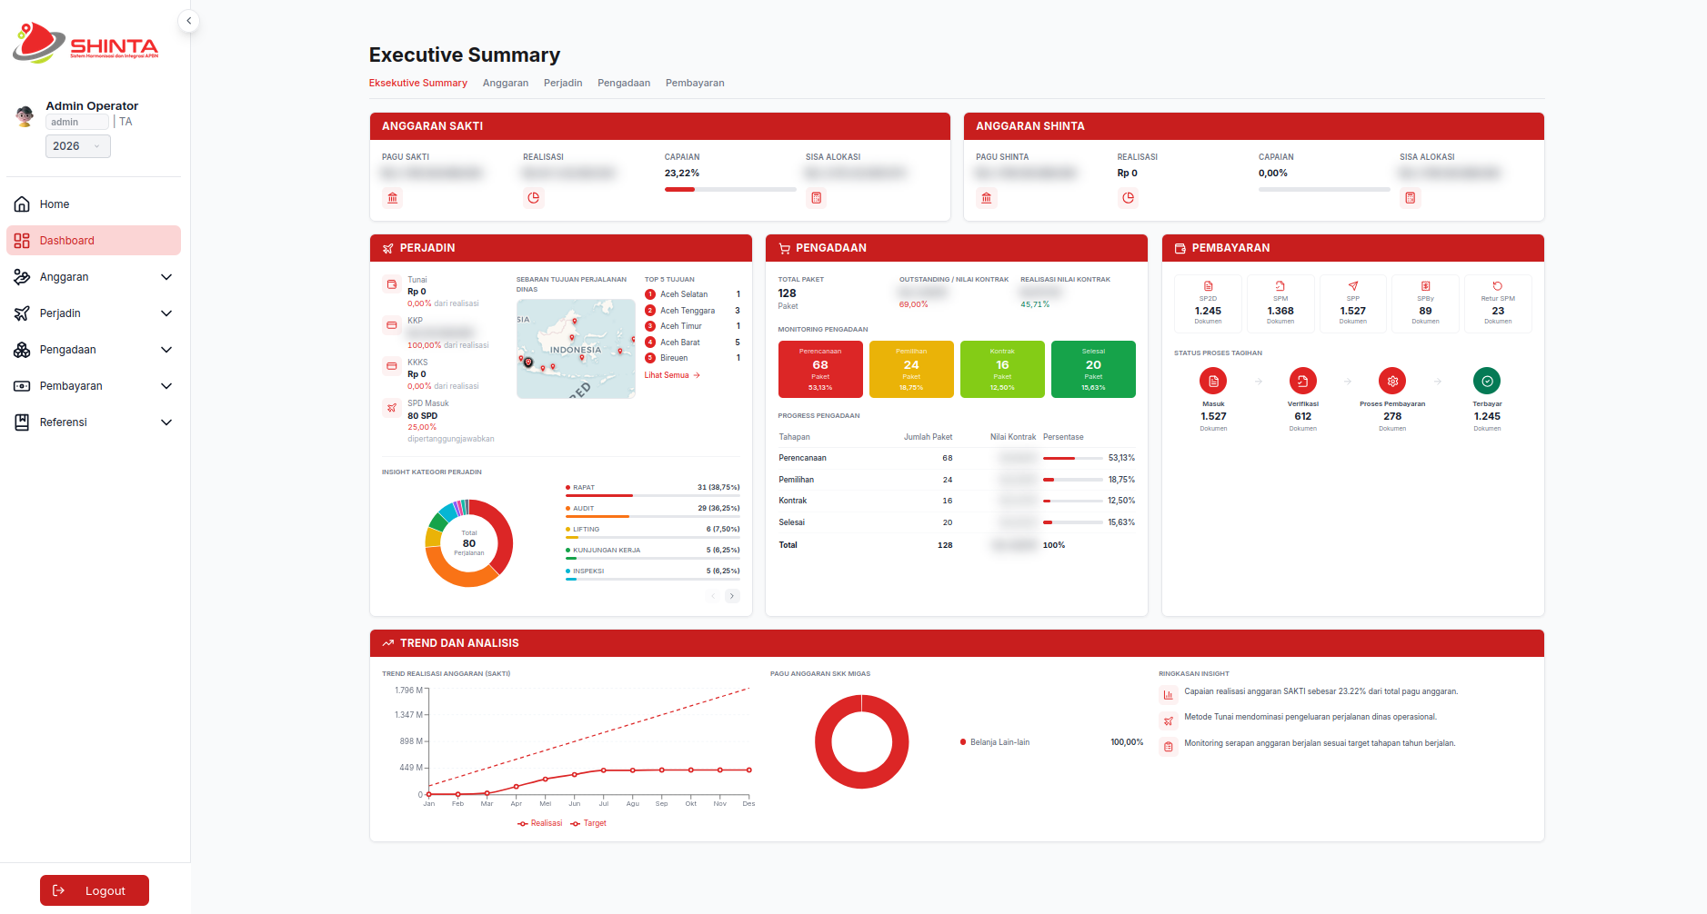1707x914 pixels.
Task: Click the Sakti Sisa Alokasi calculator icon
Action: pos(817,198)
